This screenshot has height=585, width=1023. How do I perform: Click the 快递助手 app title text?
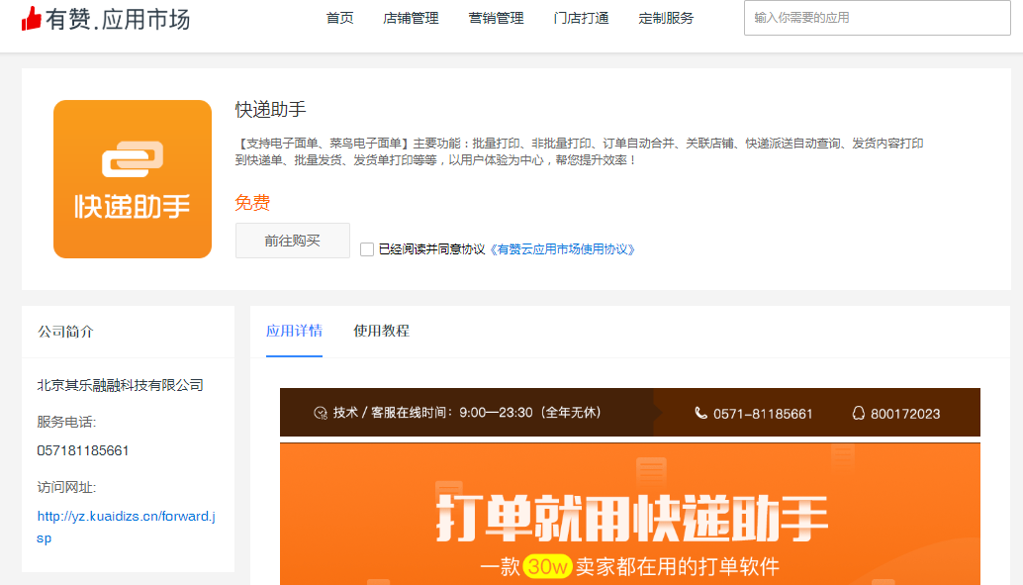tap(270, 109)
